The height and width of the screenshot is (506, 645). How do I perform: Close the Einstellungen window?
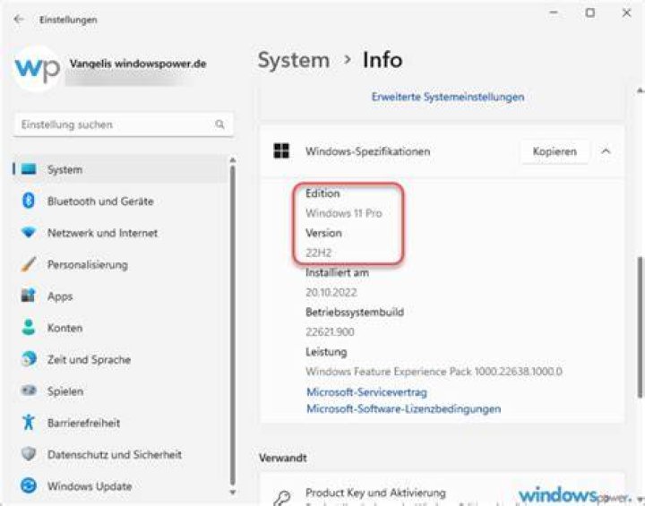(x=626, y=13)
